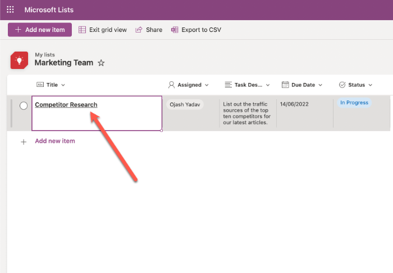393x273 pixels.
Task: Click the row handle left of Competitor Research
Action: (x=11, y=113)
